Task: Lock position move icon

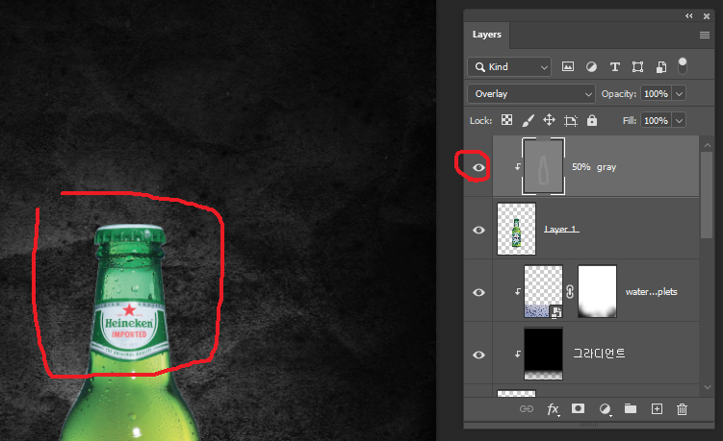Action: [549, 120]
